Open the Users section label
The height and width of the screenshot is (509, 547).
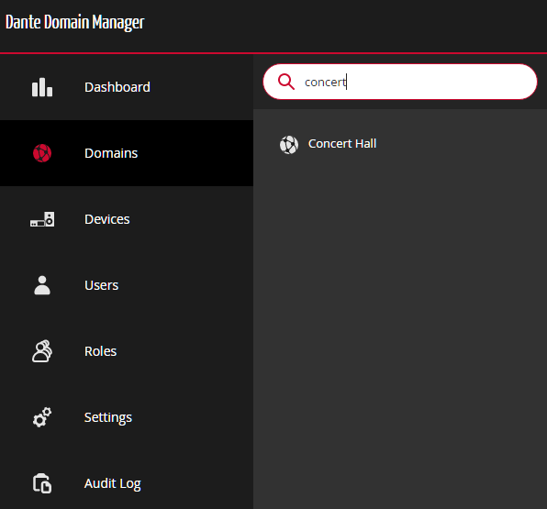102,285
